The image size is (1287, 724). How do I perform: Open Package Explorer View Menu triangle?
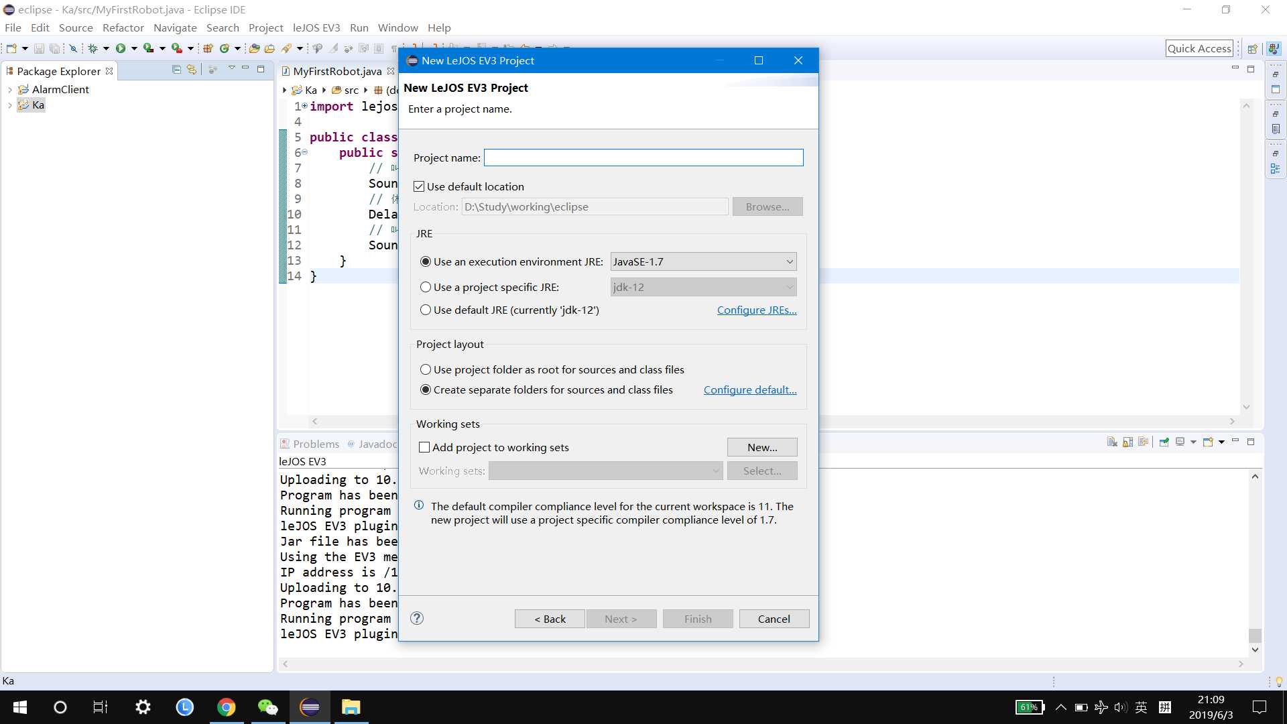(x=231, y=68)
